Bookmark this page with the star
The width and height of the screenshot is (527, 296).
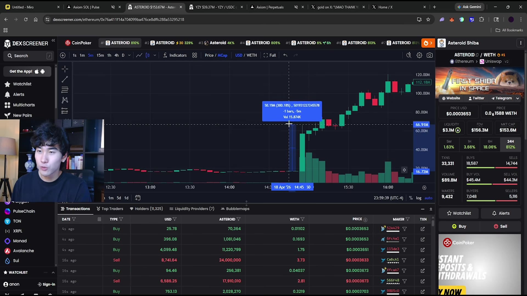click(x=428, y=19)
